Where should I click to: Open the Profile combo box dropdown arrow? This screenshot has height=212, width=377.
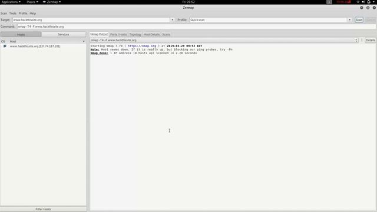tap(349, 20)
